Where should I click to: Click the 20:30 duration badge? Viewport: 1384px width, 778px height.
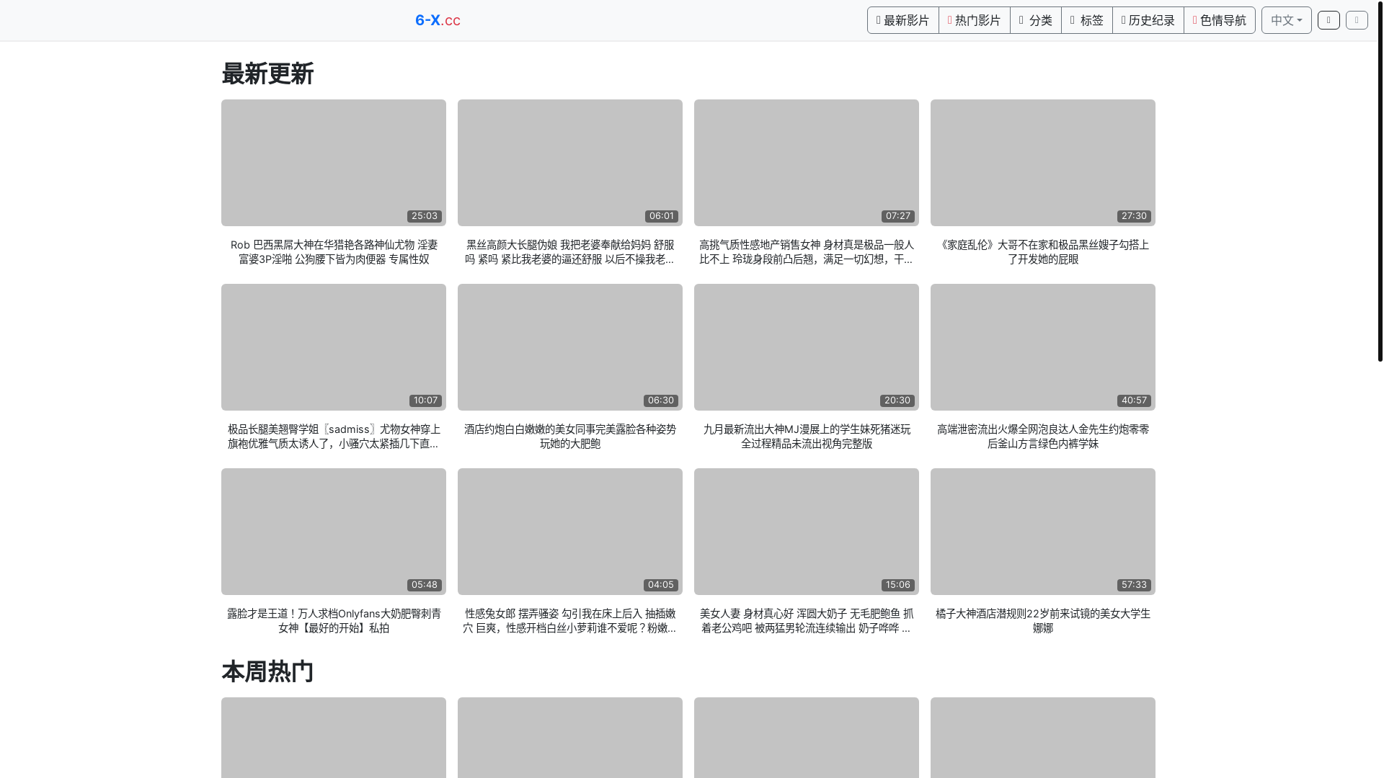pos(897,401)
